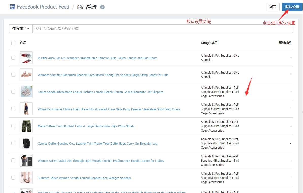Click Bird Cage Accessories category of Camo Shorts row

point(220,126)
